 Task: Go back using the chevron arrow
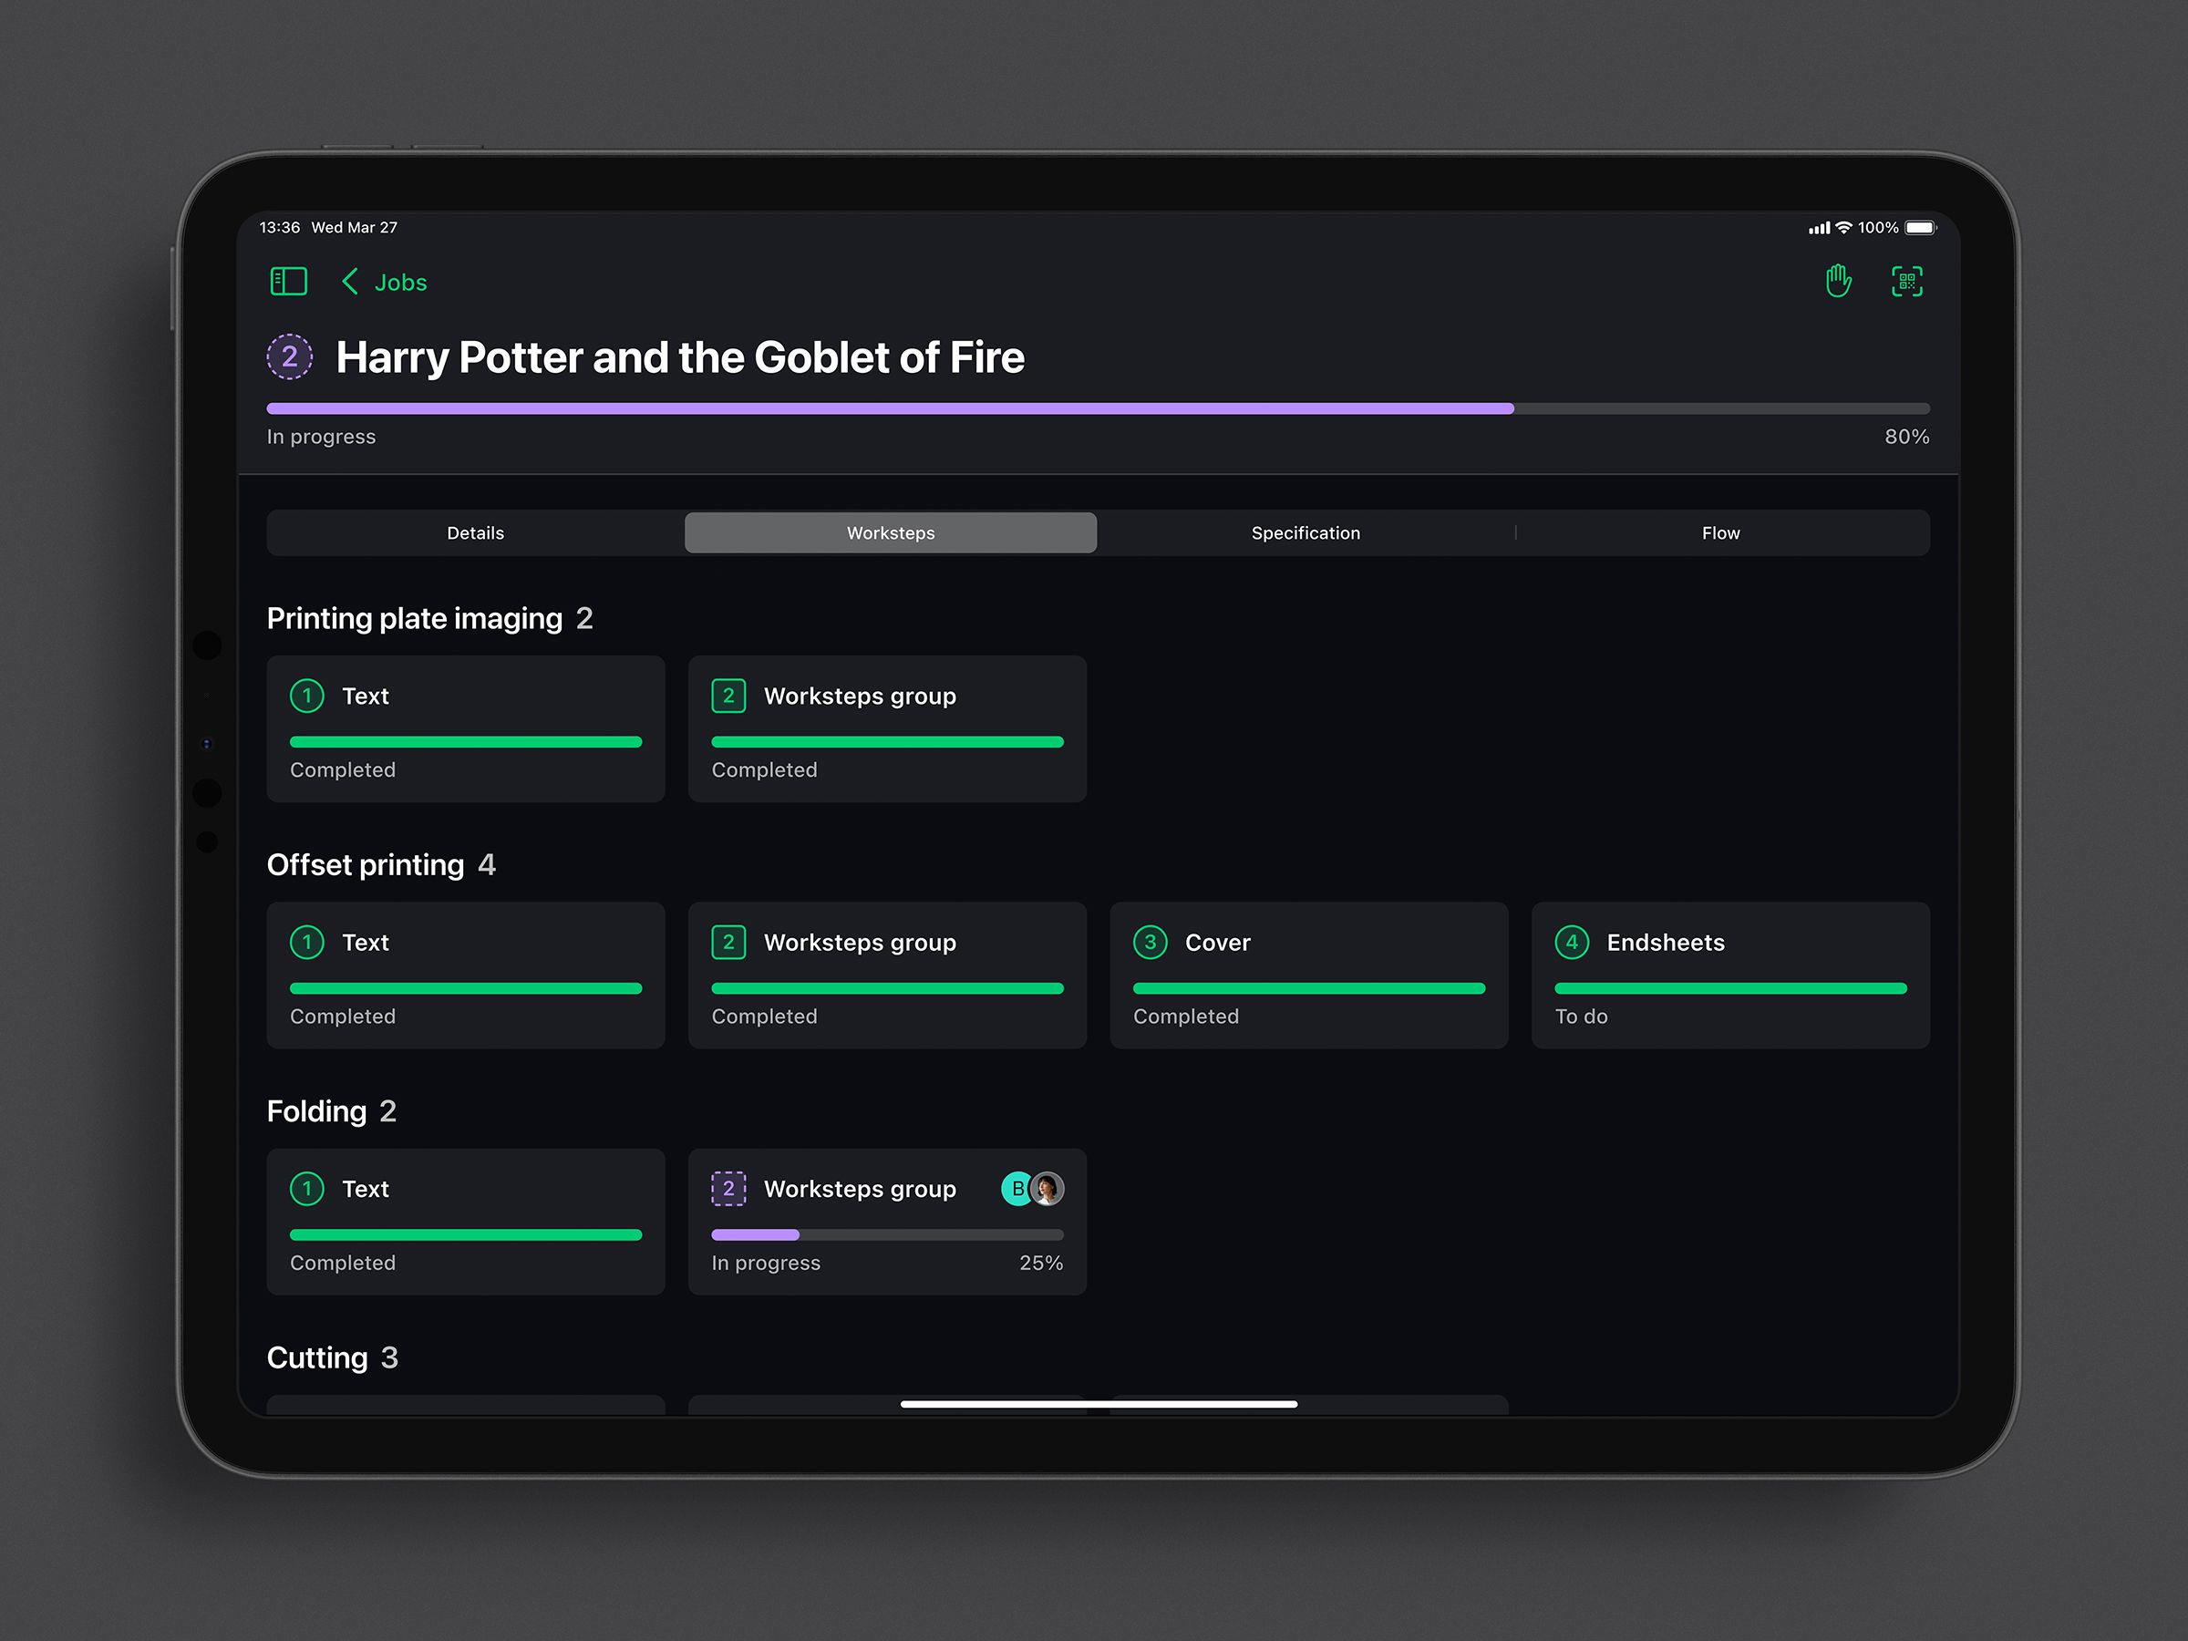coord(350,282)
